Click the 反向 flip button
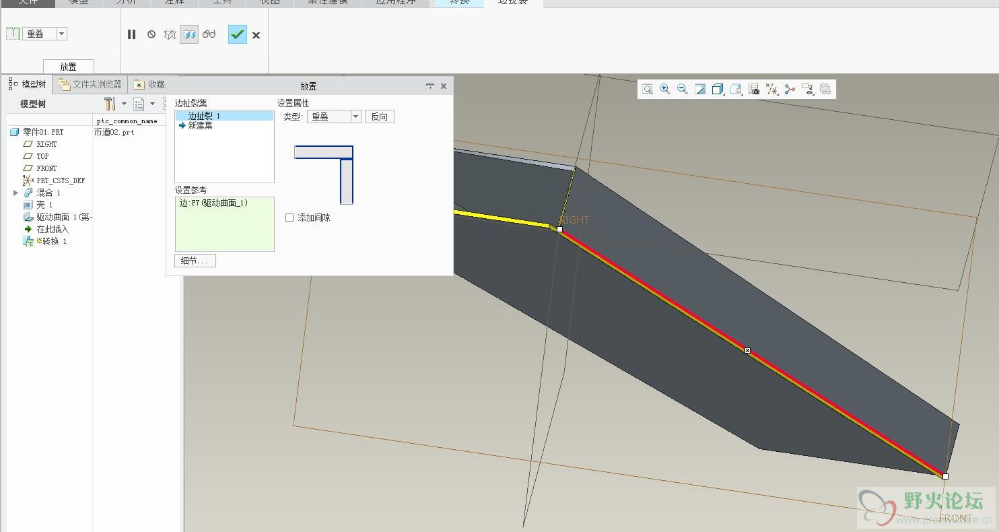999x532 pixels. [380, 117]
